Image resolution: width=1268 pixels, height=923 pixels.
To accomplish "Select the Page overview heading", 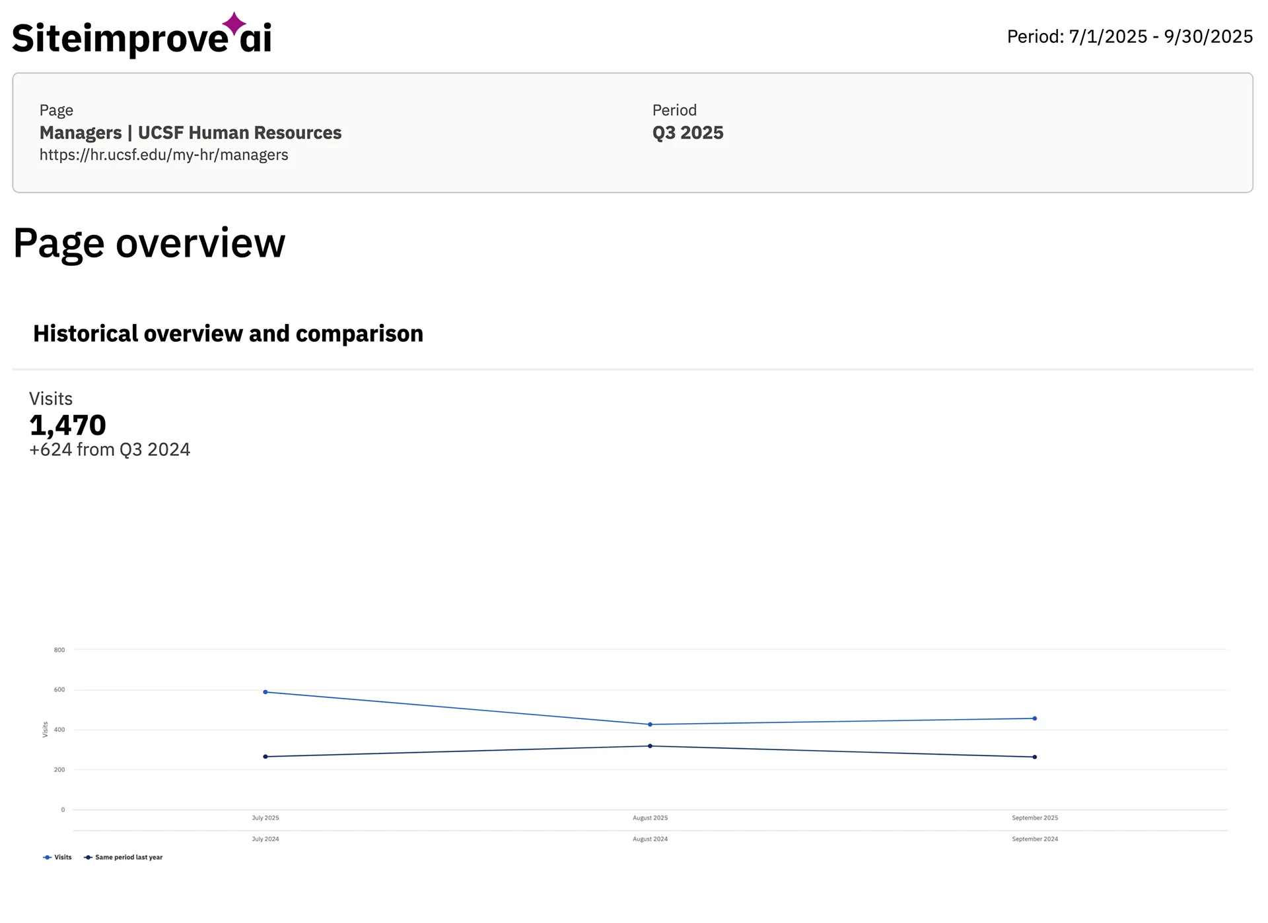I will 149,243.
